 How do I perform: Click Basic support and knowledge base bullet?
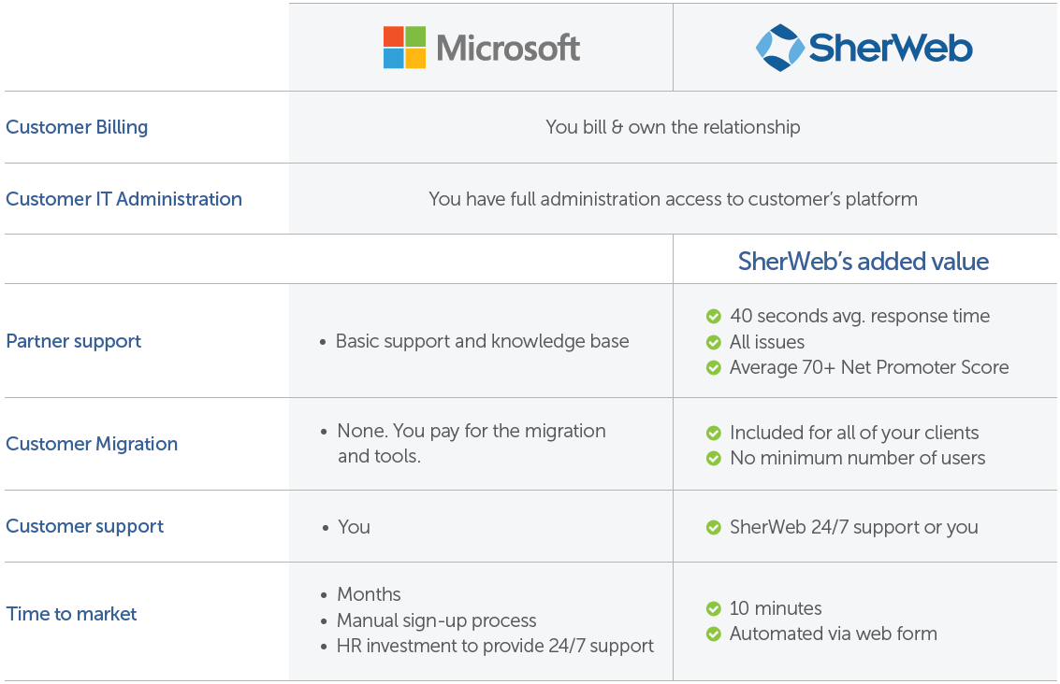(x=475, y=341)
